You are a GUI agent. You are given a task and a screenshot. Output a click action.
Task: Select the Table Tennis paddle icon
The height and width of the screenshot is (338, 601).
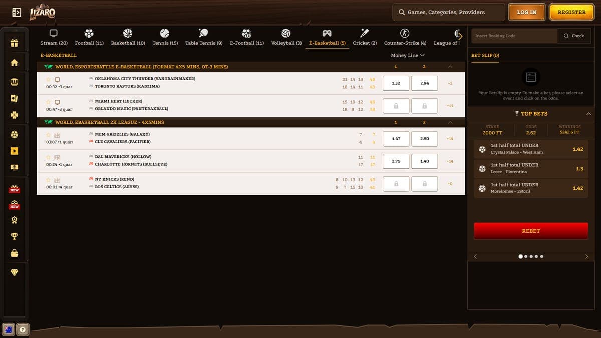pos(203,33)
